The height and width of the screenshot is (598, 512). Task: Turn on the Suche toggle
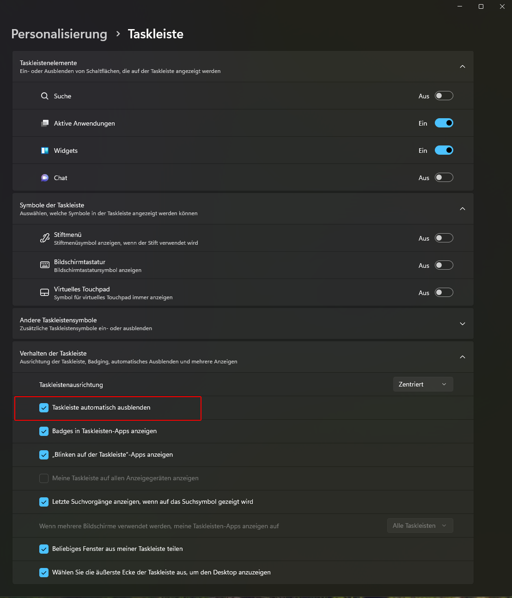[444, 96]
